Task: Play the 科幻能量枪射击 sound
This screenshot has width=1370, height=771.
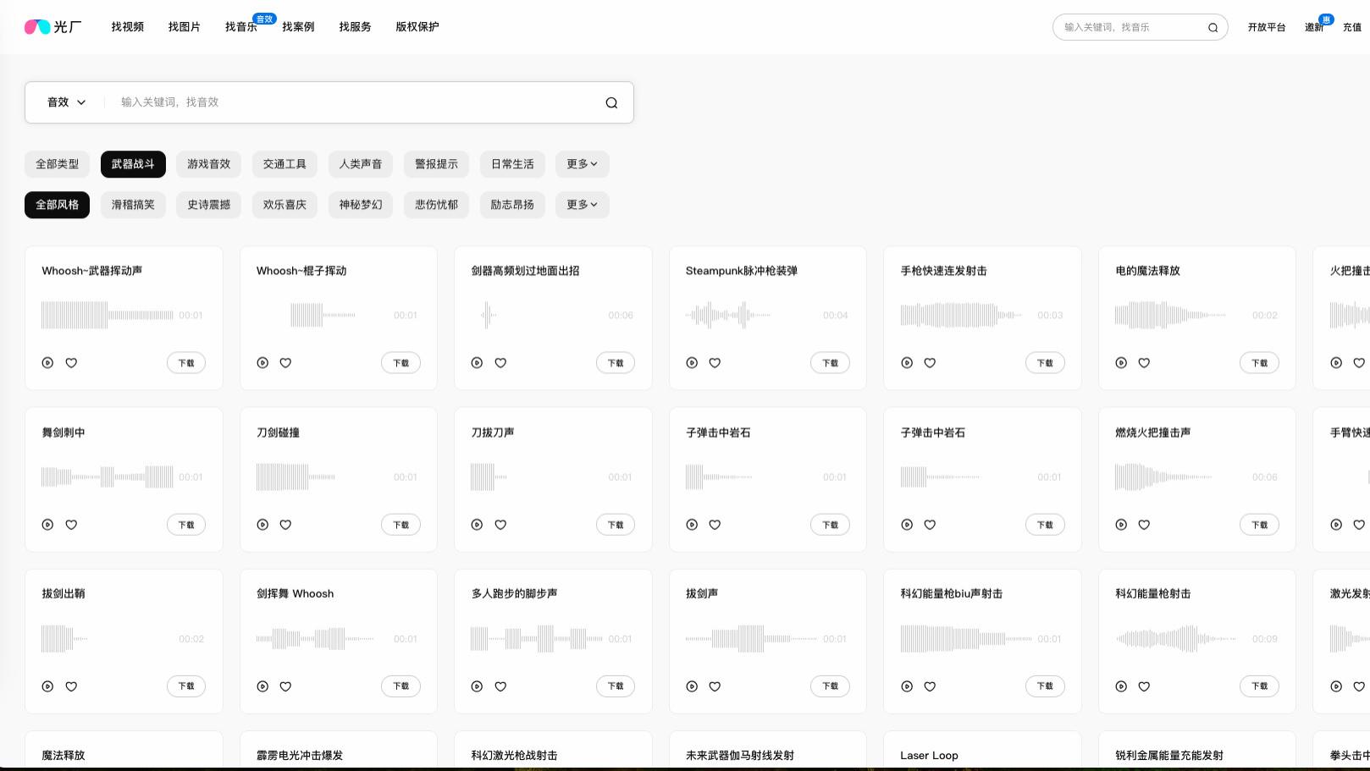Action: [x=1121, y=686]
